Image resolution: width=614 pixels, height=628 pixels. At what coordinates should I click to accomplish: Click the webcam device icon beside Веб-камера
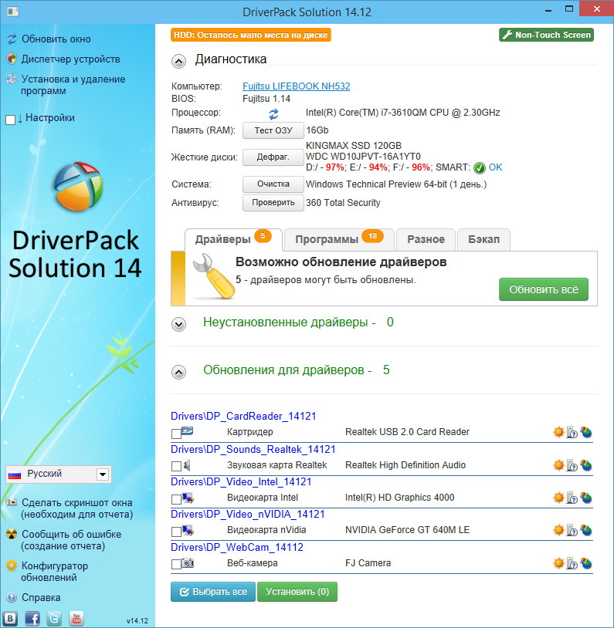pos(187,562)
